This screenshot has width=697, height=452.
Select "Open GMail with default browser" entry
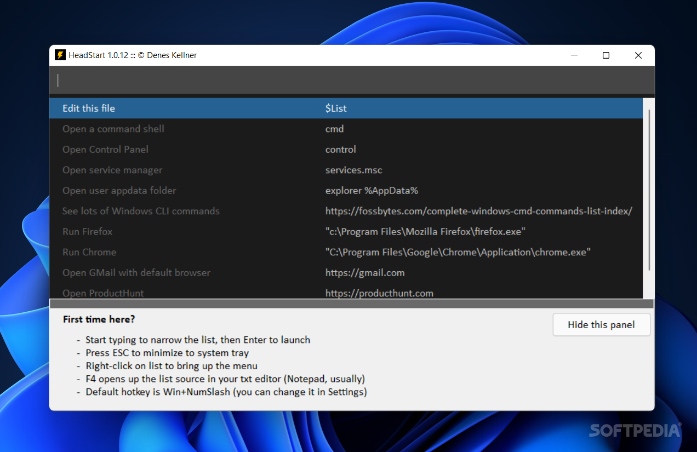[x=346, y=273]
